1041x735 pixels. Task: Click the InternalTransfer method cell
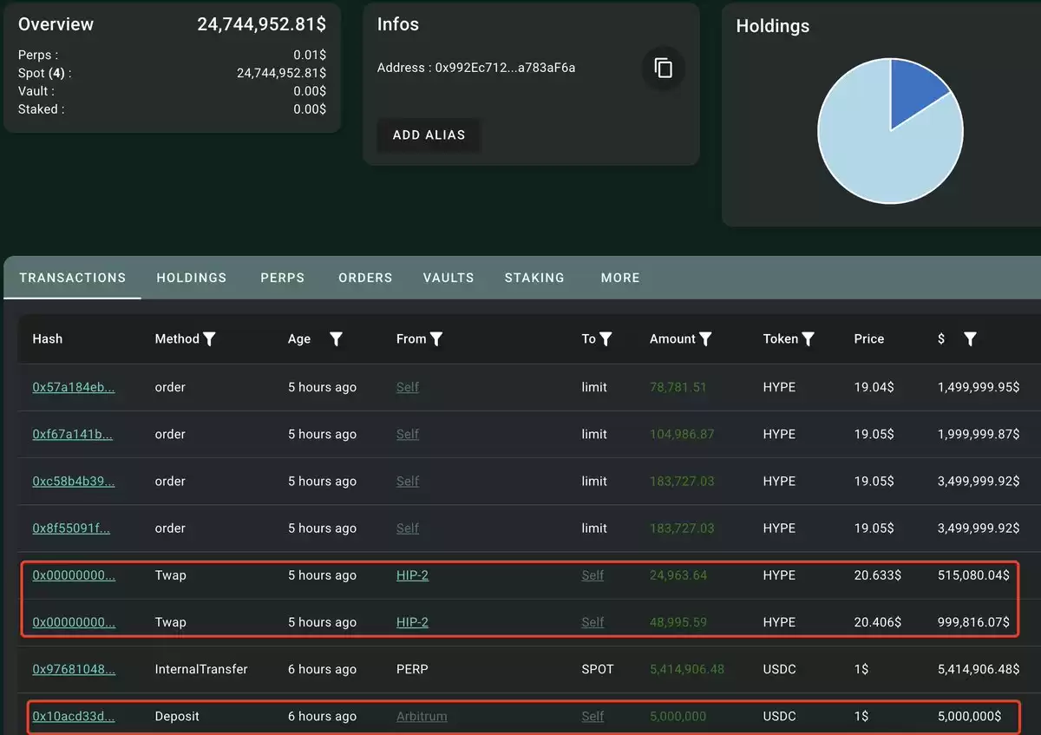tap(201, 669)
